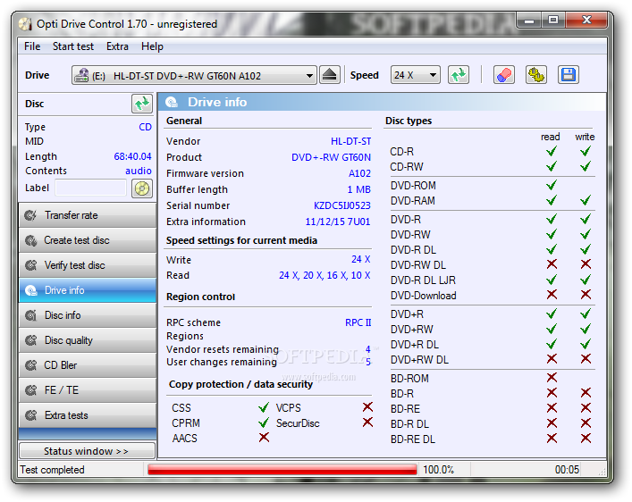Refresh disc info with green arrows icon
This screenshot has height=502, width=632.
(142, 104)
